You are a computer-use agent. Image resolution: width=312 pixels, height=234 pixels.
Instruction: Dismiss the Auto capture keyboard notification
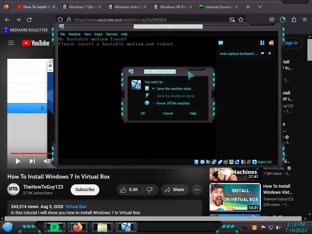[x=270, y=53]
